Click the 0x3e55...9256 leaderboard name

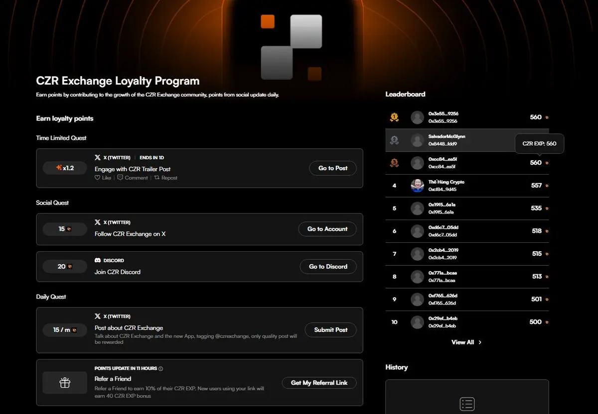(x=444, y=113)
